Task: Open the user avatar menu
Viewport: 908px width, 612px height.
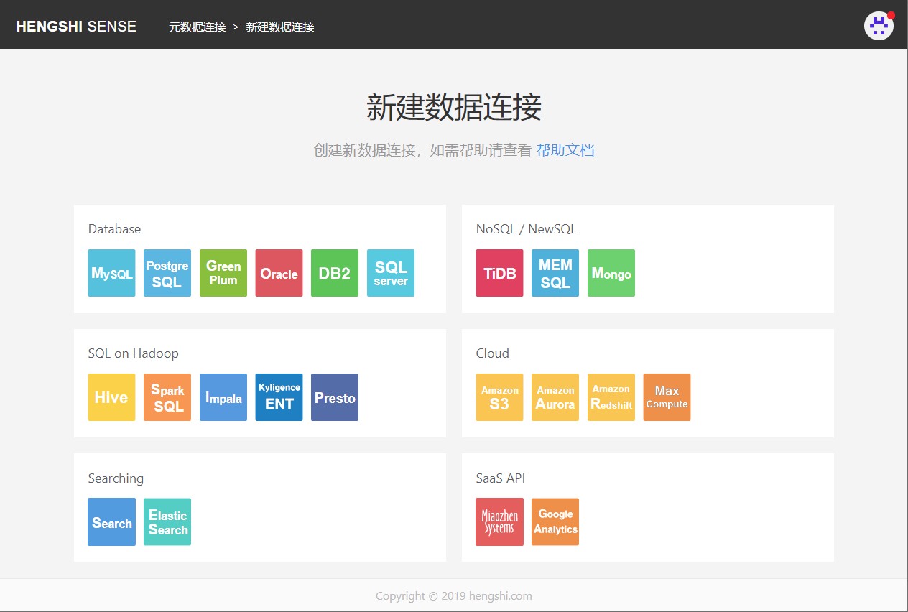Action: (x=879, y=26)
